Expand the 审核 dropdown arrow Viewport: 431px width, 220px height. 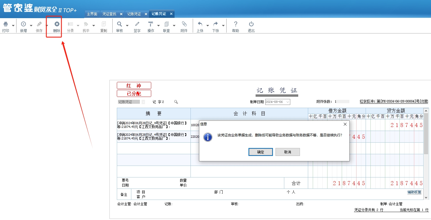pyautogui.click(x=127, y=26)
